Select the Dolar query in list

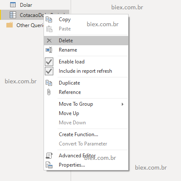point(26,5)
